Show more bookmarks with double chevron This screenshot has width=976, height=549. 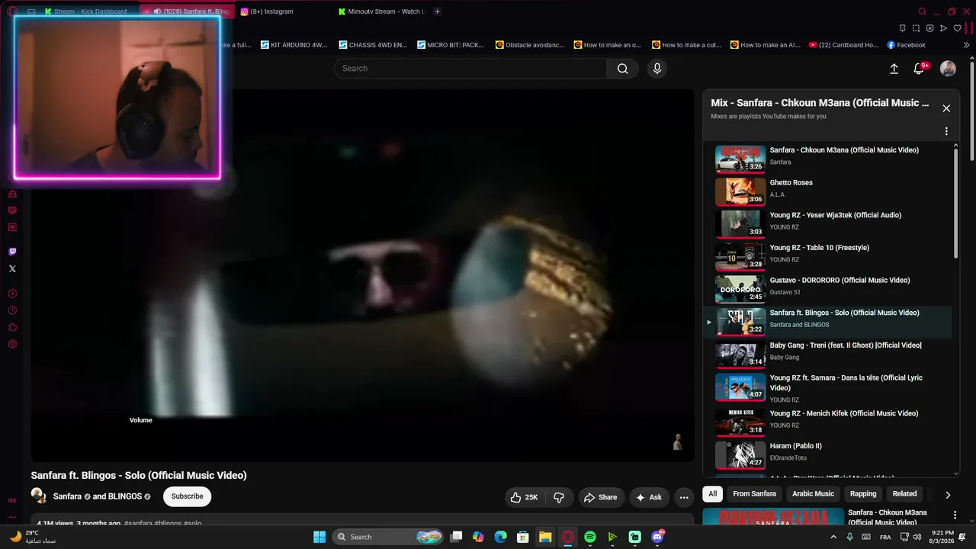(x=966, y=45)
